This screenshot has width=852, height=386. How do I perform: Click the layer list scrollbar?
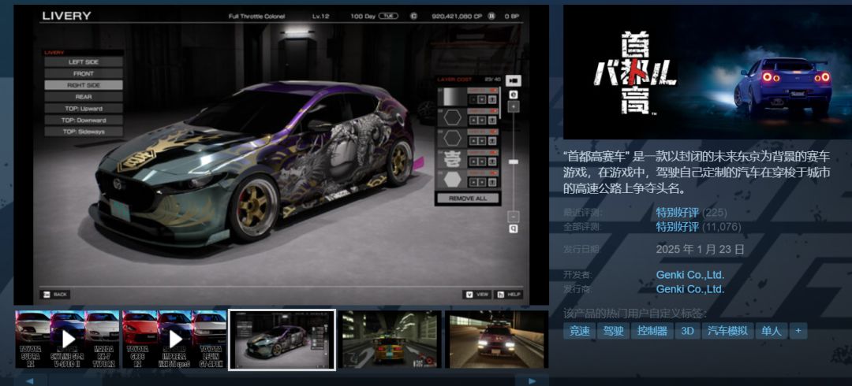coord(501,102)
